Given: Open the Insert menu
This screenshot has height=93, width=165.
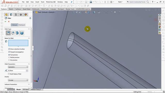Looking at the screenshot, I should click(37, 2).
